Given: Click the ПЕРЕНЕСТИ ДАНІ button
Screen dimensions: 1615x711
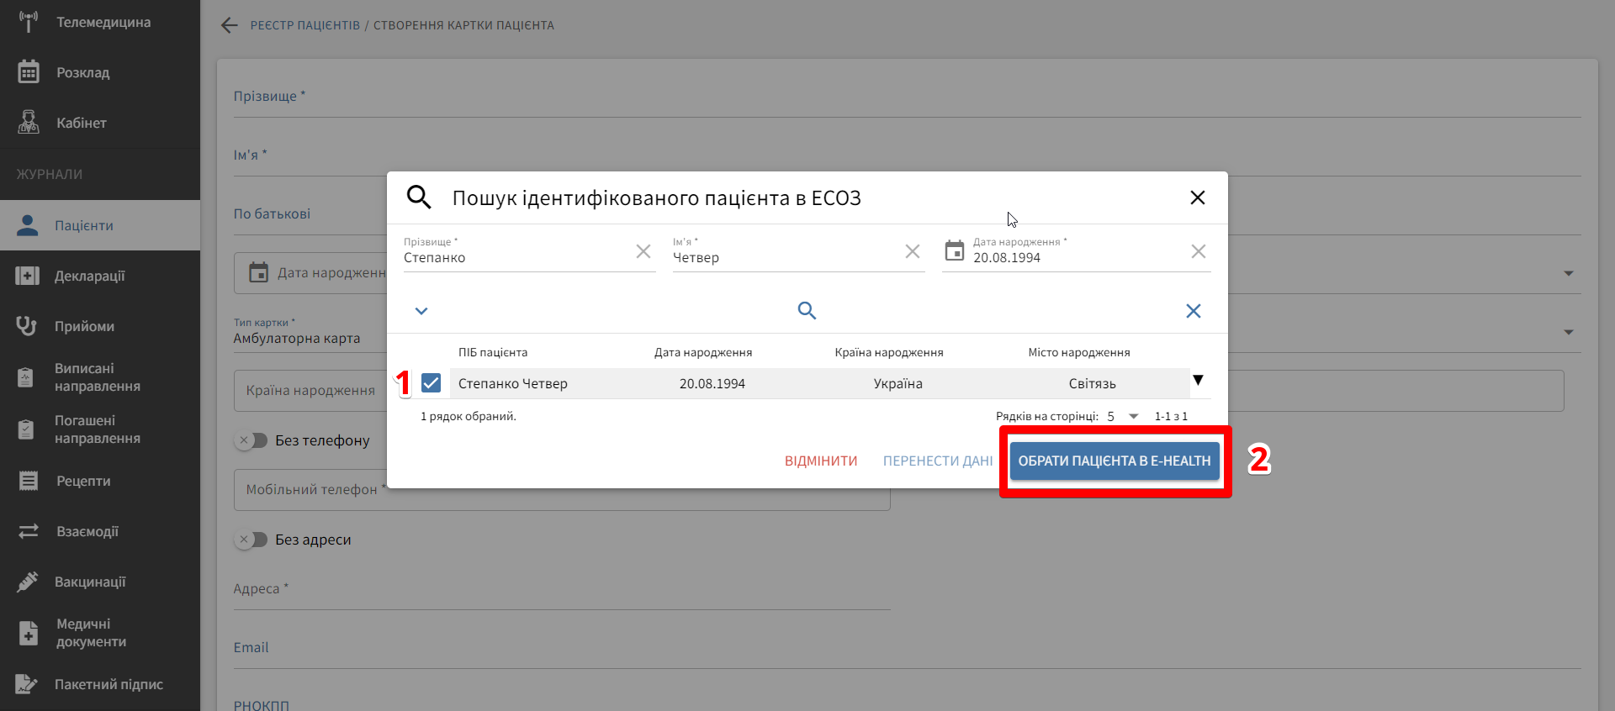Looking at the screenshot, I should coord(938,461).
